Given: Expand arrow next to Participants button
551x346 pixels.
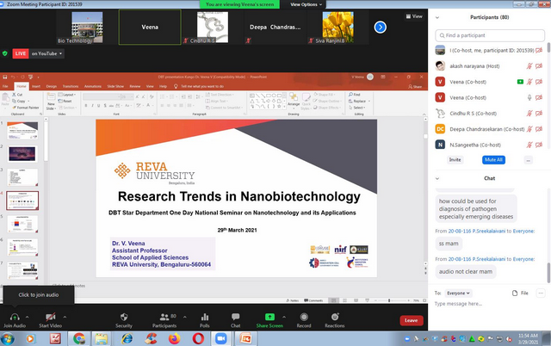Looking at the screenshot, I should [185, 317].
